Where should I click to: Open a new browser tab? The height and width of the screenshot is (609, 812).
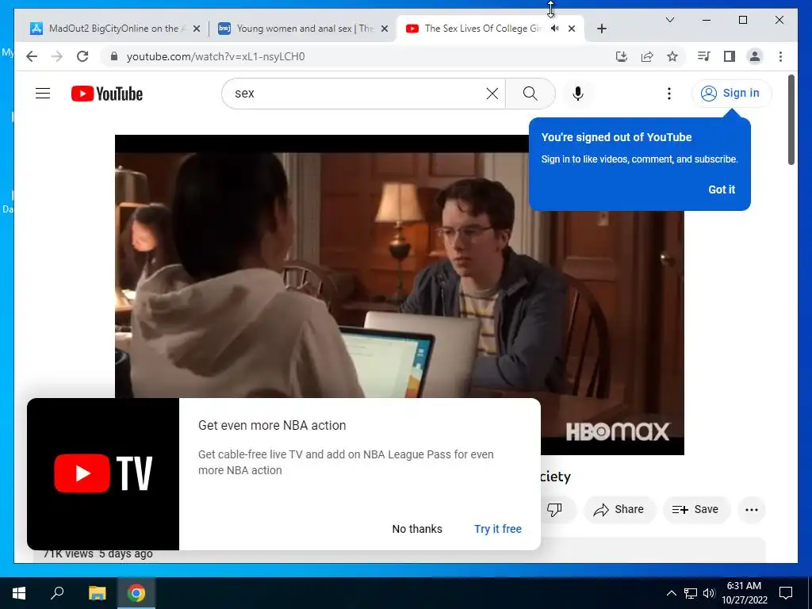point(601,29)
